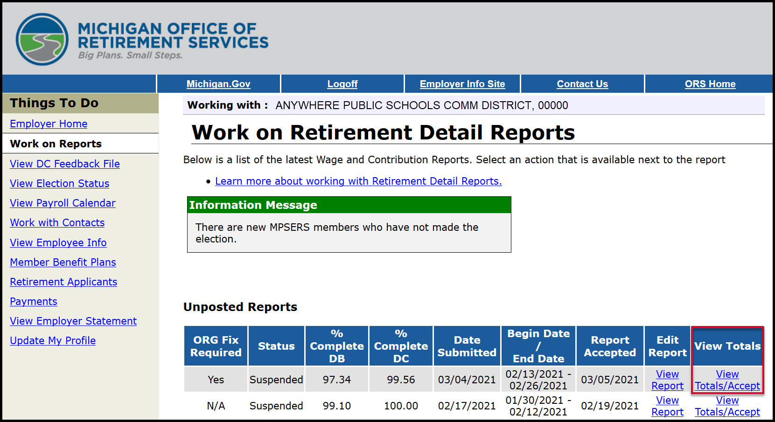Navigate to ORS Home

pos(710,84)
